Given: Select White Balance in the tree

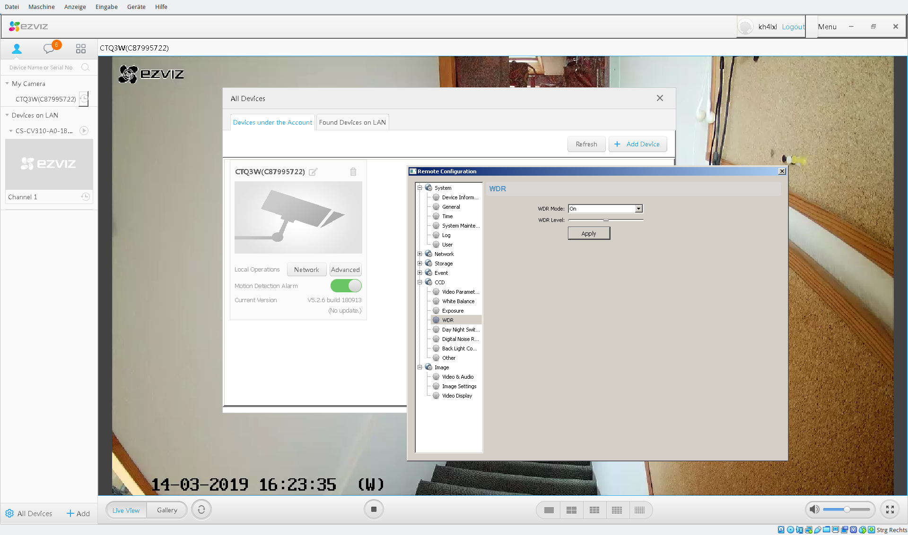Looking at the screenshot, I should pyautogui.click(x=458, y=301).
